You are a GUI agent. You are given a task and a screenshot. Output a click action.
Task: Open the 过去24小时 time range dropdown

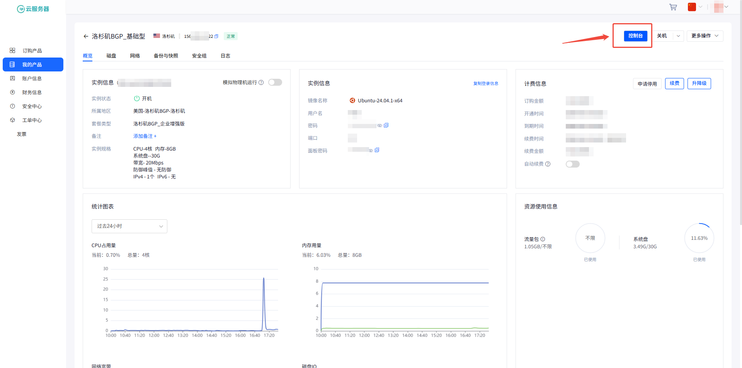coord(129,226)
